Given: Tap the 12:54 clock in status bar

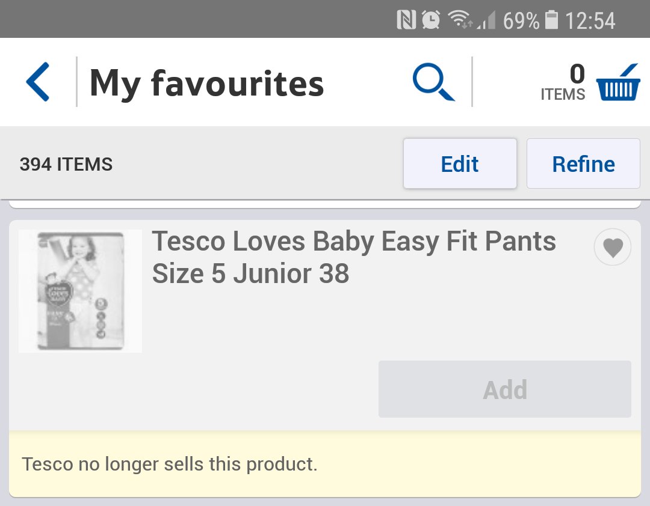Looking at the screenshot, I should coord(590,21).
